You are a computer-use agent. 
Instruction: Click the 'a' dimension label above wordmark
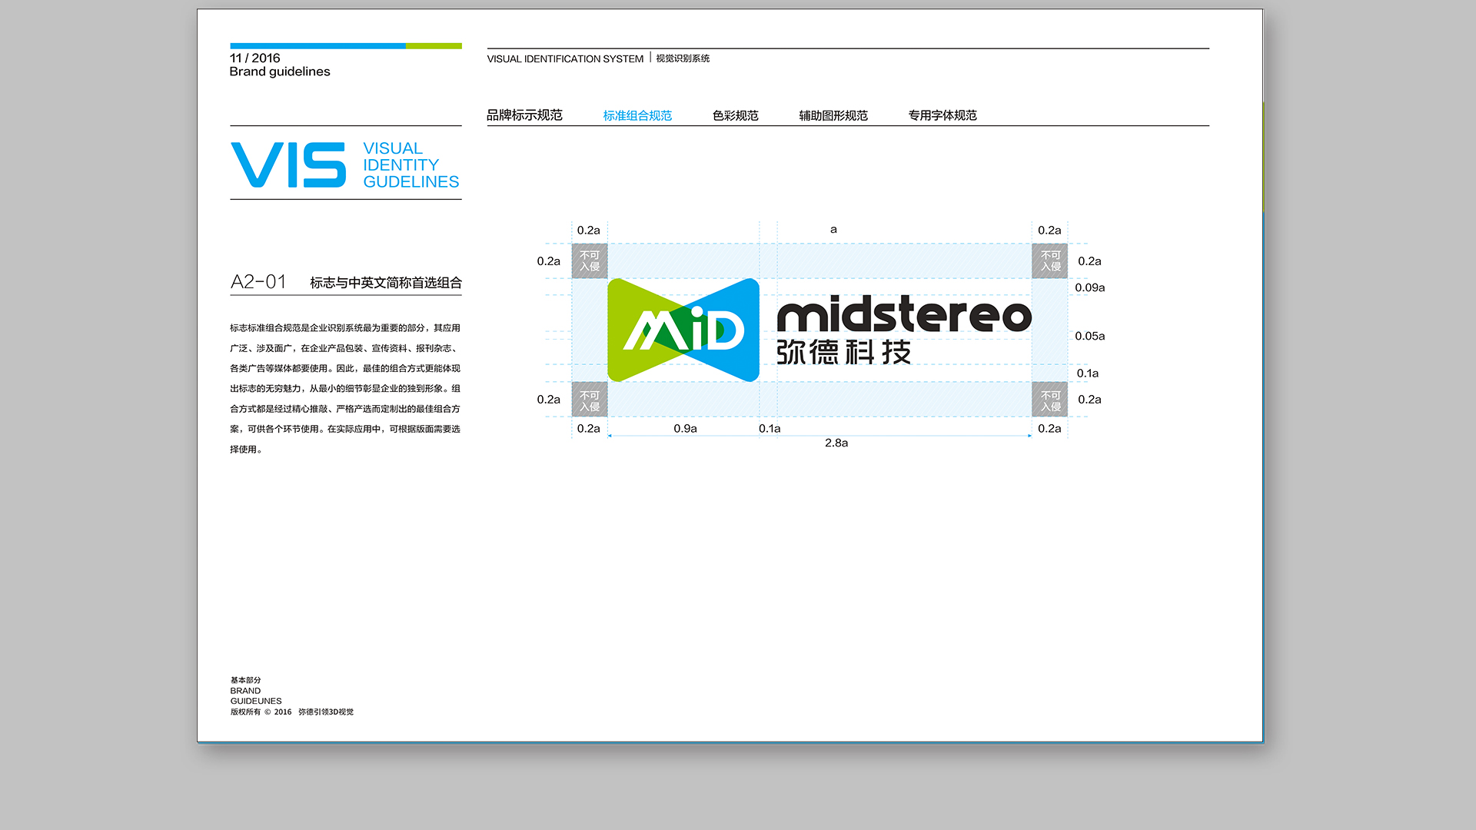click(833, 229)
